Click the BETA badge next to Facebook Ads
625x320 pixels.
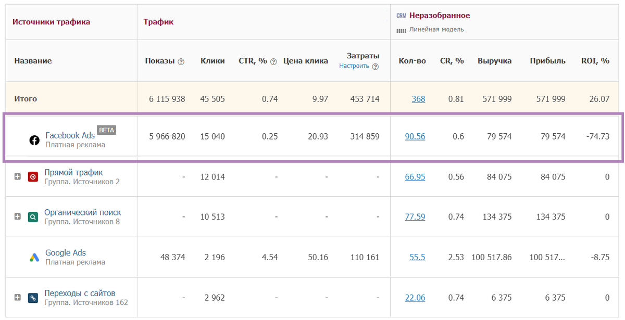[106, 130]
